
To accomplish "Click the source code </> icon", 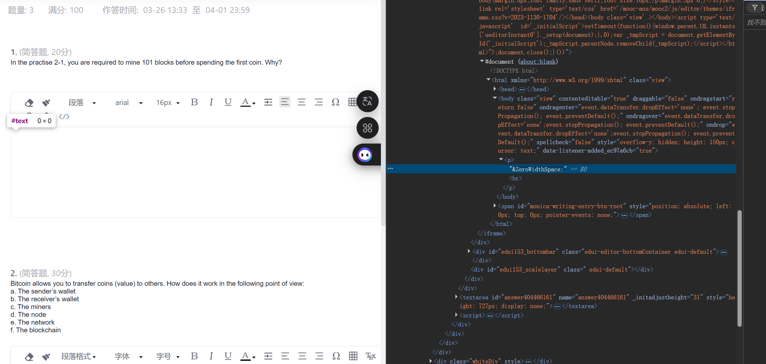I will click(x=64, y=116).
